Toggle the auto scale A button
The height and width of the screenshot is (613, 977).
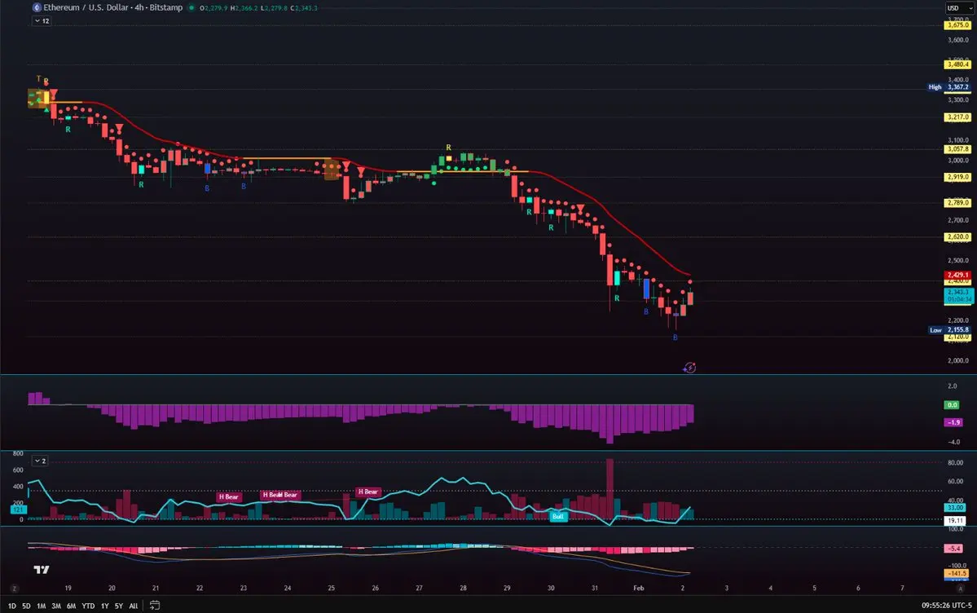coord(960,588)
